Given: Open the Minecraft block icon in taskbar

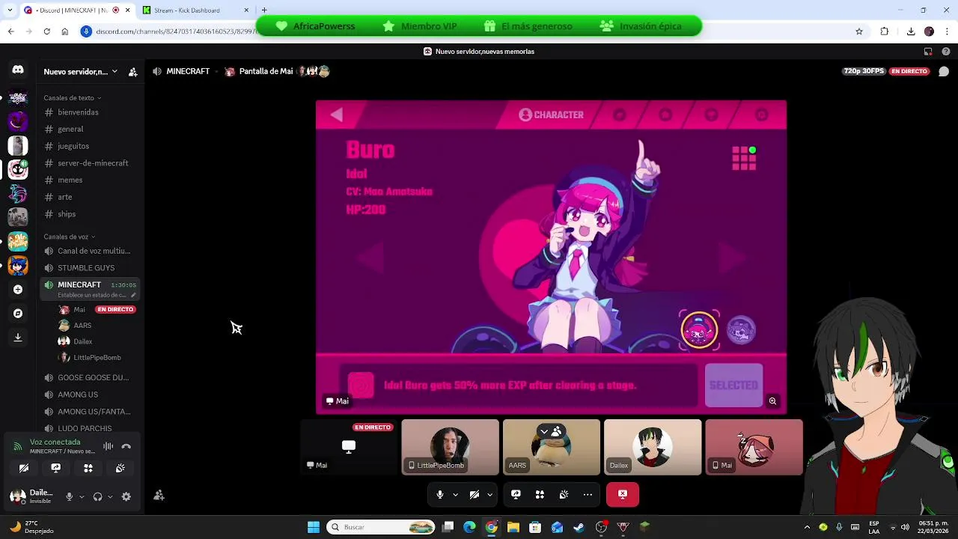Looking at the screenshot, I should (644, 527).
